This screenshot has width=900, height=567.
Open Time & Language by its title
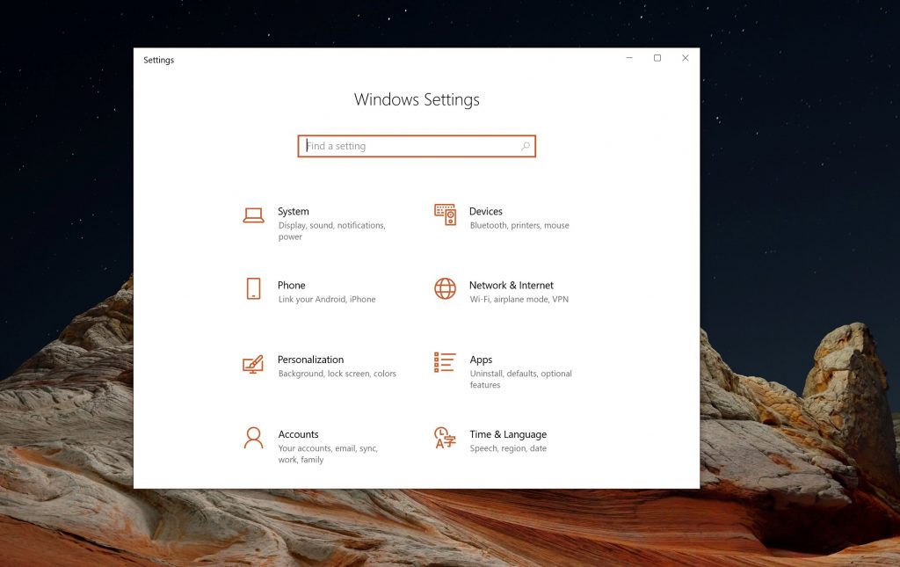click(x=508, y=434)
